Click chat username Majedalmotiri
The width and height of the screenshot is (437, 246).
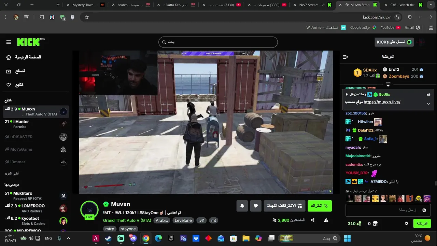[358, 156]
